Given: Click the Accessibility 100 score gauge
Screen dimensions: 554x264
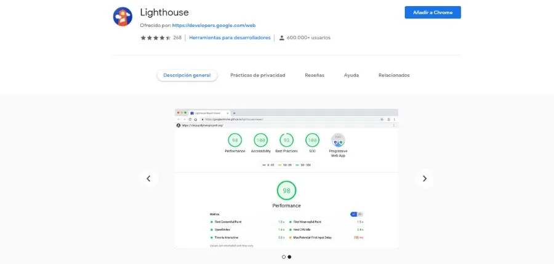Looking at the screenshot, I should click(x=260, y=140).
